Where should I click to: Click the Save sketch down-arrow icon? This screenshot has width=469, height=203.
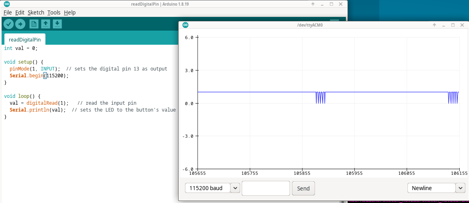pyautogui.click(x=58, y=24)
